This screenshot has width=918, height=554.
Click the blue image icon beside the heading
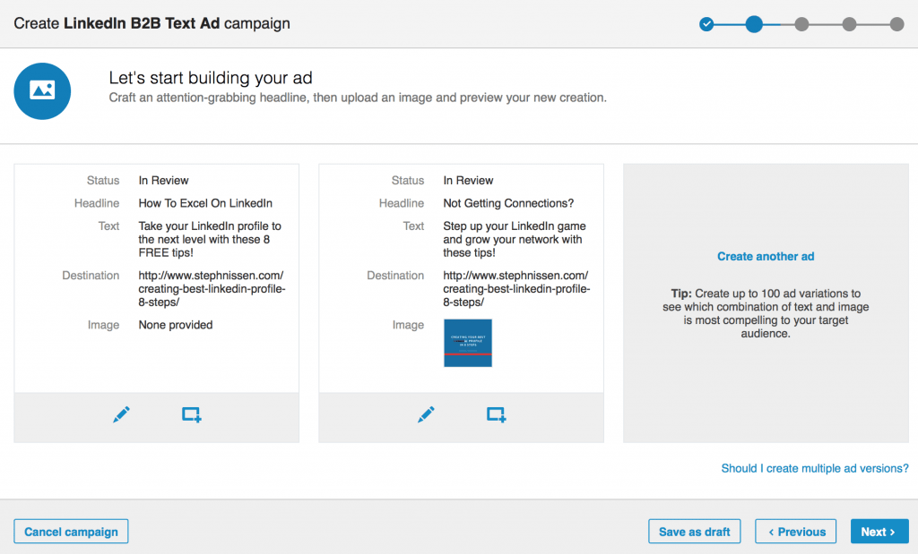tap(42, 89)
